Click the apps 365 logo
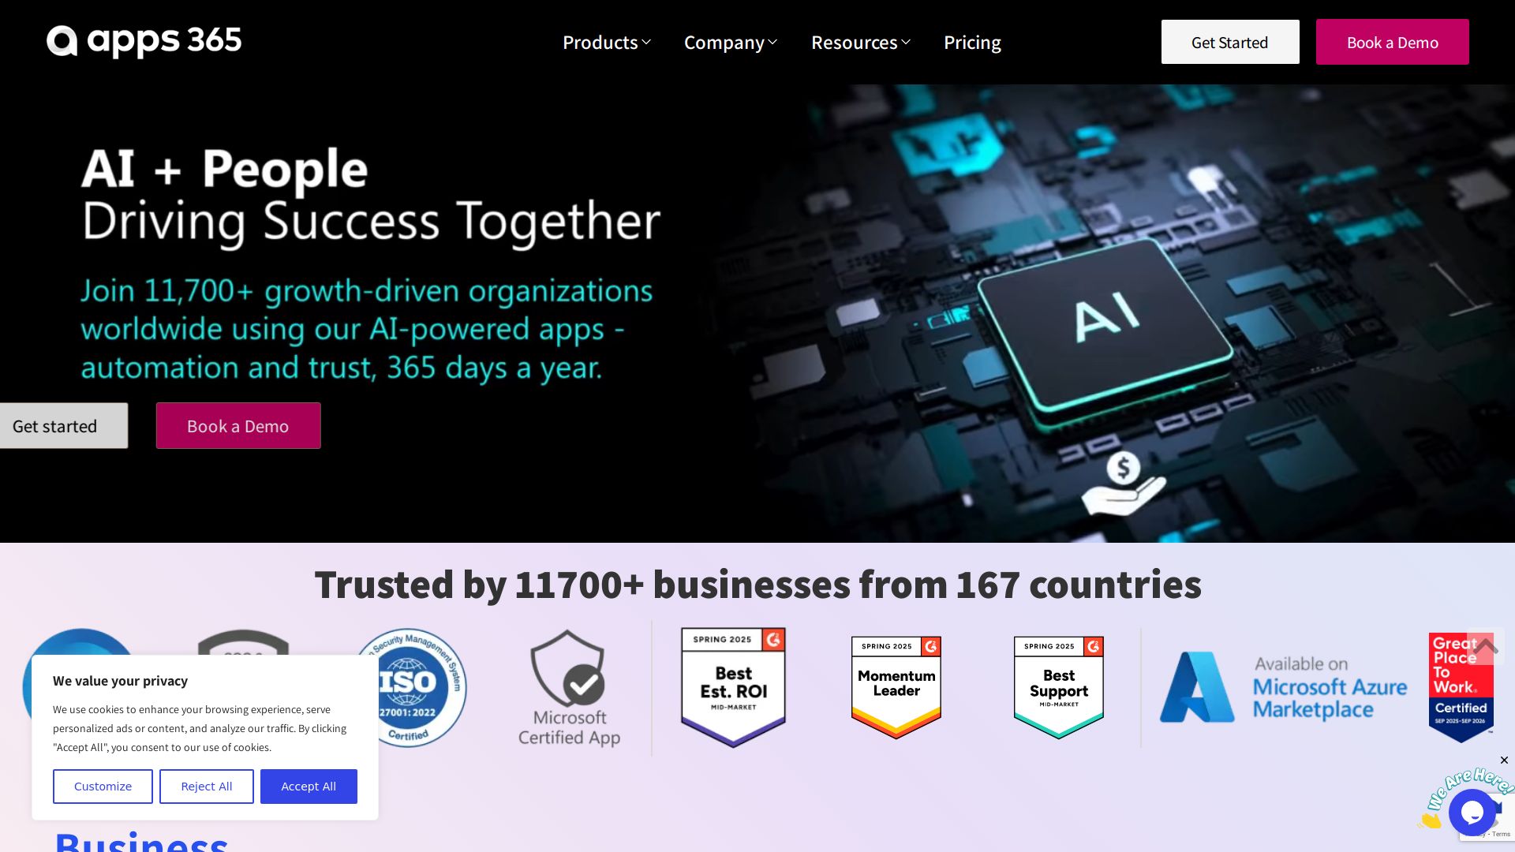1515x852 pixels. pyautogui.click(x=144, y=41)
